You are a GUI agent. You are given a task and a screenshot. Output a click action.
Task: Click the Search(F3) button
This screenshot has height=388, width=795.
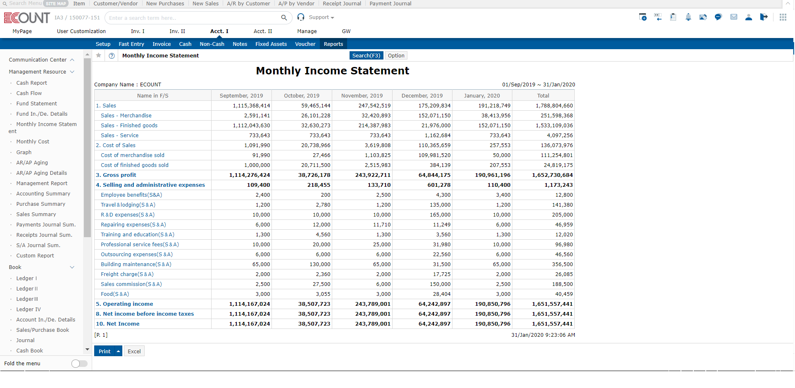(x=366, y=55)
